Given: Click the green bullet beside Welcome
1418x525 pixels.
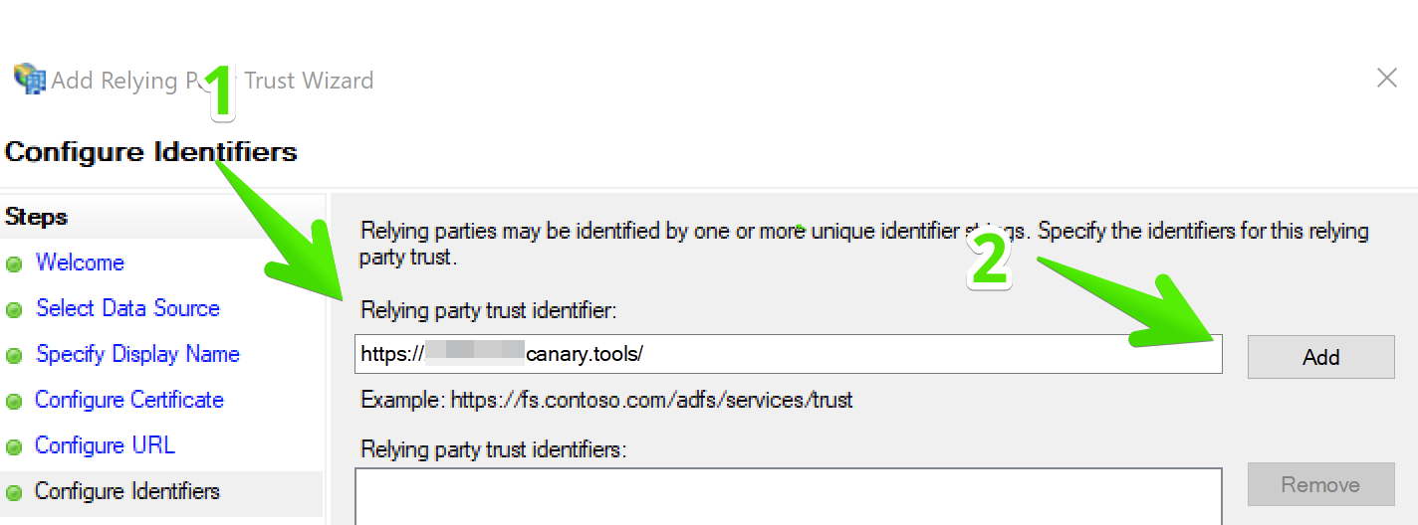Looking at the screenshot, I should pyautogui.click(x=14, y=264).
